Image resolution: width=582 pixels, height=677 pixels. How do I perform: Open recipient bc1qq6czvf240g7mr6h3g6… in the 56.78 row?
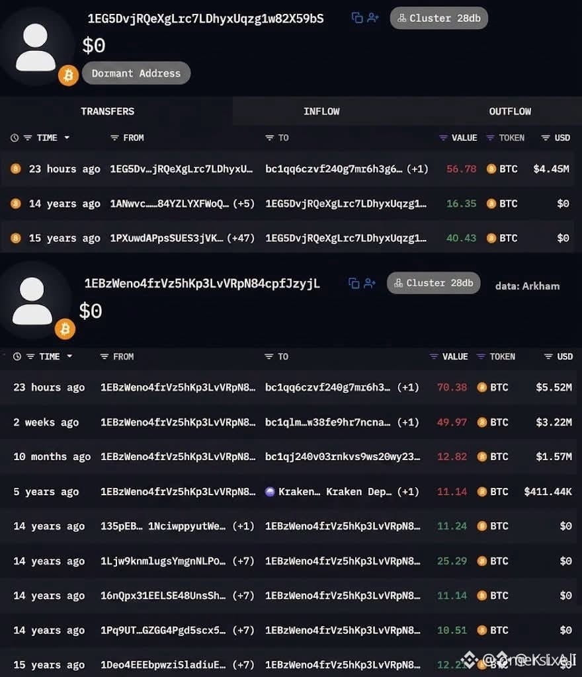pyautogui.click(x=334, y=169)
